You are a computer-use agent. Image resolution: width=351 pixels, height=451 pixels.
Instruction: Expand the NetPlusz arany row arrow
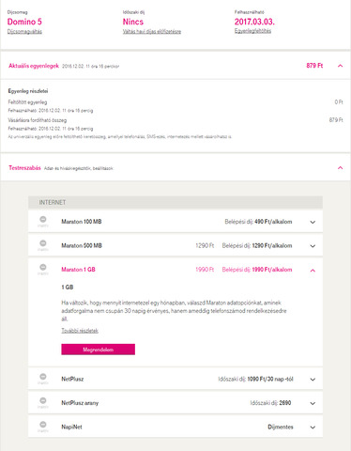[x=313, y=403]
